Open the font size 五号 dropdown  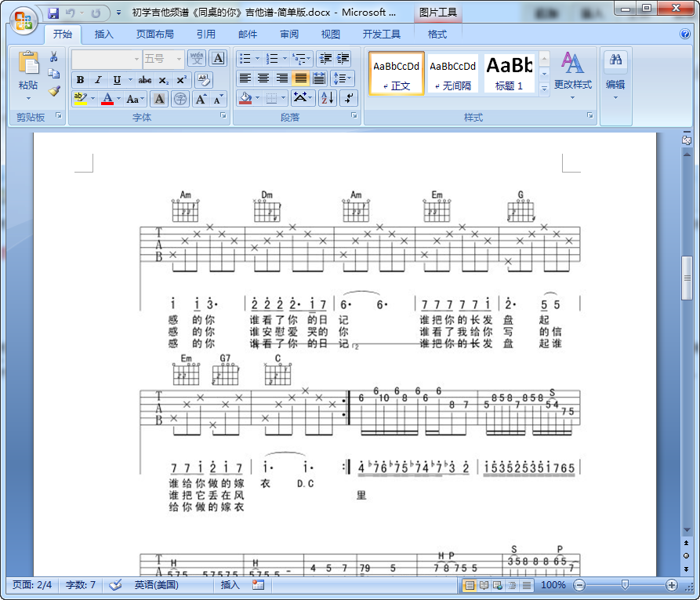[179, 59]
